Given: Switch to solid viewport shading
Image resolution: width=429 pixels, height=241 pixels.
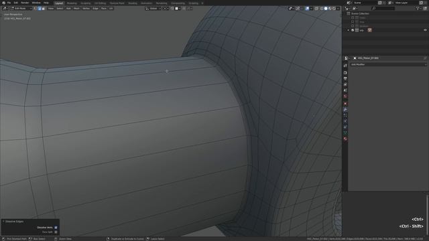Looking at the screenshot, I should [x=326, y=9].
